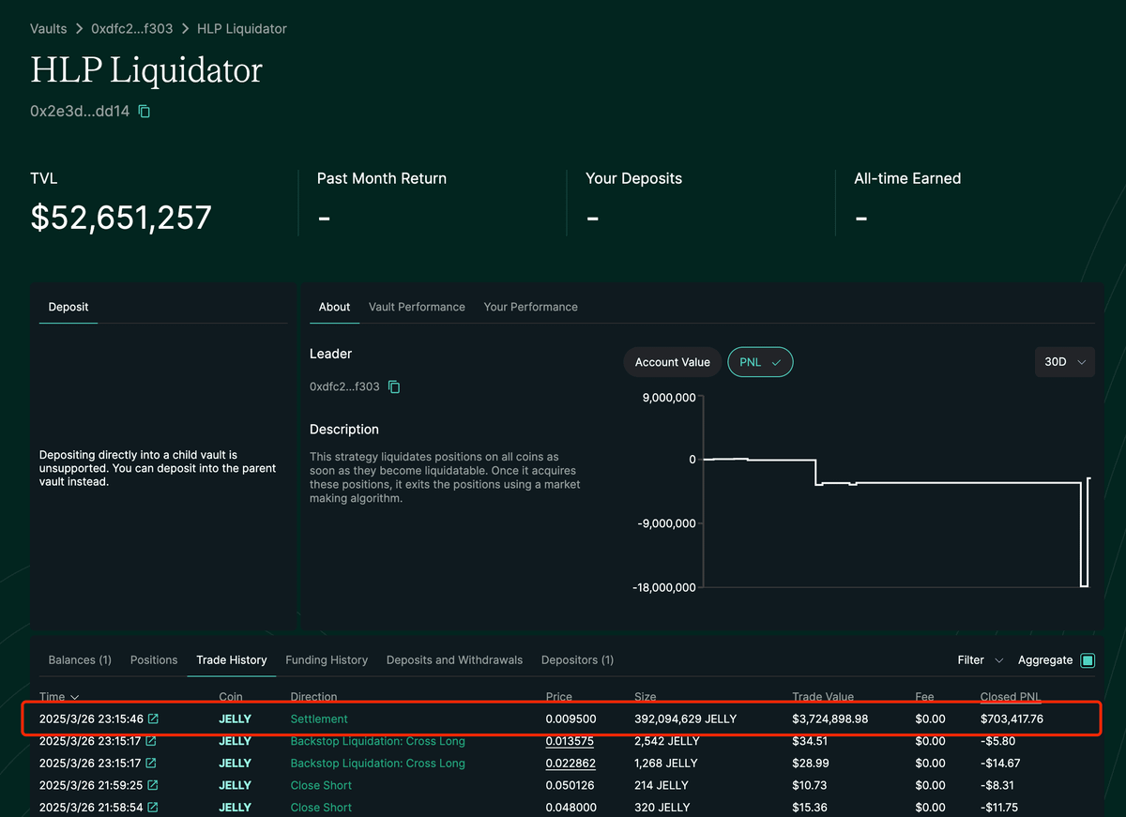This screenshot has height=817, width=1126.
Task: Open the Funding History tab
Action: (x=327, y=659)
